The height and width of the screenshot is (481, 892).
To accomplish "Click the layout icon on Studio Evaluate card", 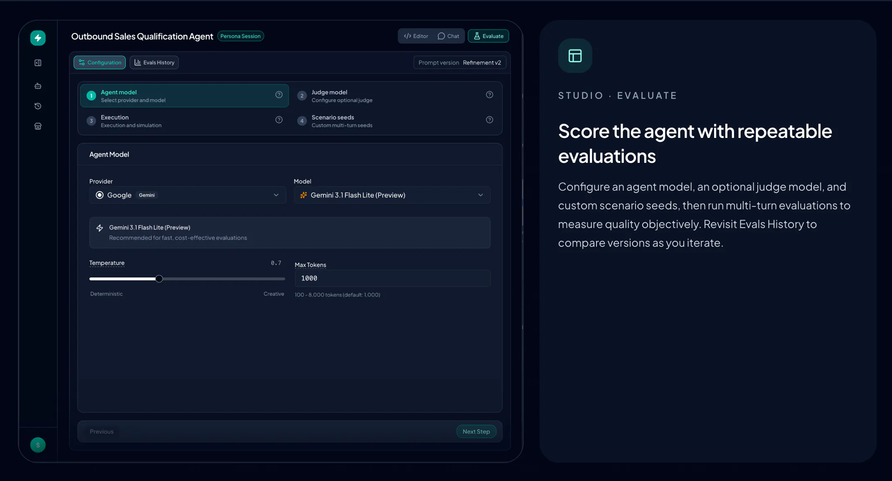I will (575, 56).
